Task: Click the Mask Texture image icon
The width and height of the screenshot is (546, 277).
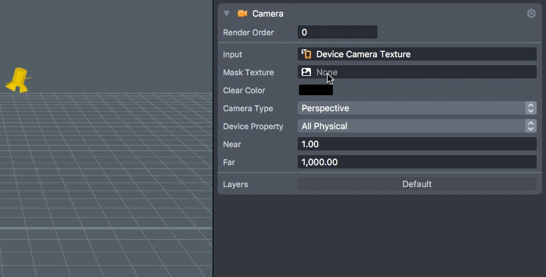Action: [306, 72]
